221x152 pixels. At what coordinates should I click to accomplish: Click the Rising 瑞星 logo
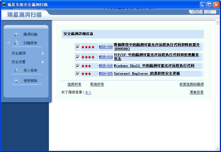(x=203, y=12)
